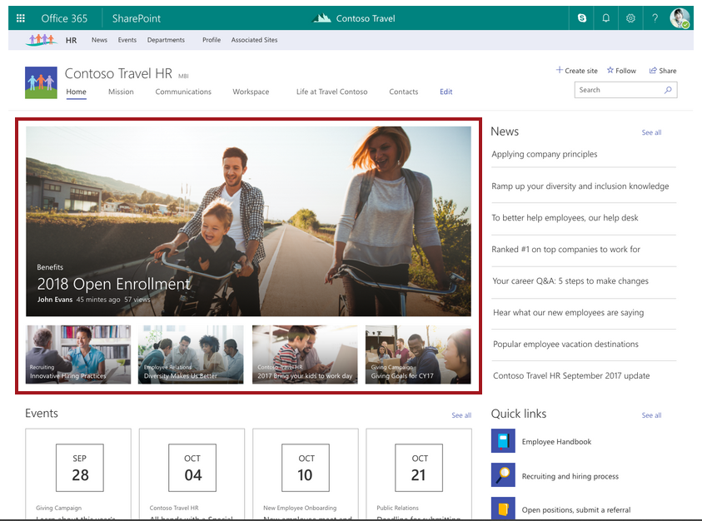The image size is (702, 521).
Task: Click Create site
Action: [x=576, y=70]
